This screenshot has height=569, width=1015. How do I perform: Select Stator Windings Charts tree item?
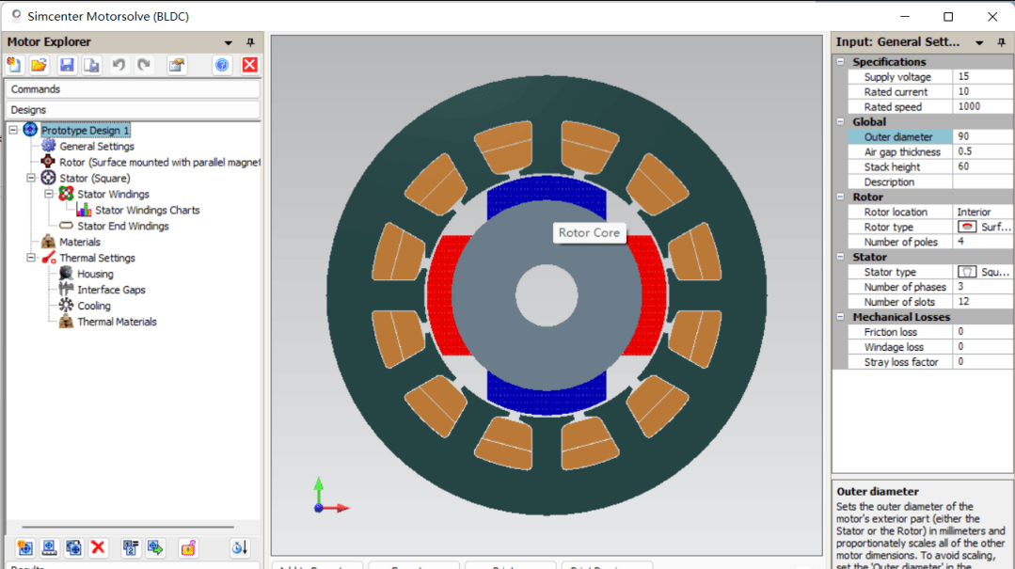coord(147,211)
